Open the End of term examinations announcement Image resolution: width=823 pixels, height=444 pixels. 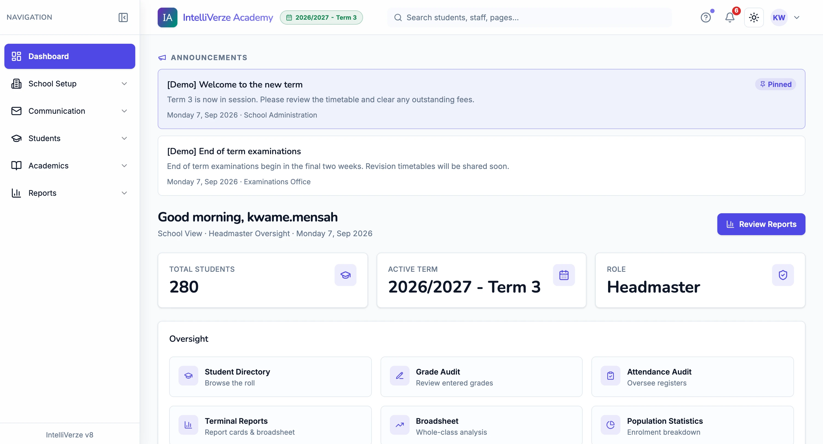(x=481, y=166)
